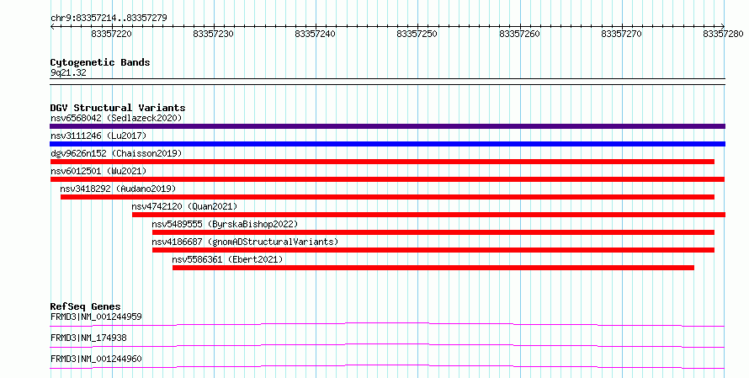
Task: Select the red nsv4742120 variant bar
Action: 428,215
